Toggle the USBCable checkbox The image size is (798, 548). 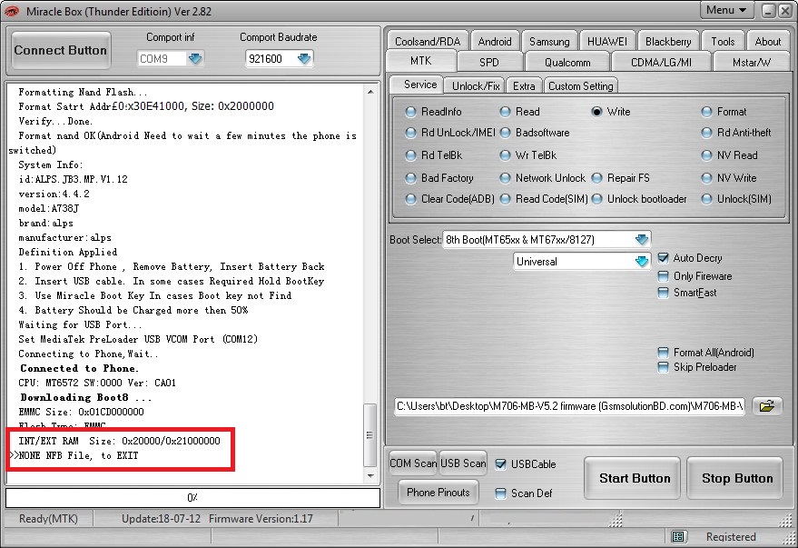pos(501,464)
